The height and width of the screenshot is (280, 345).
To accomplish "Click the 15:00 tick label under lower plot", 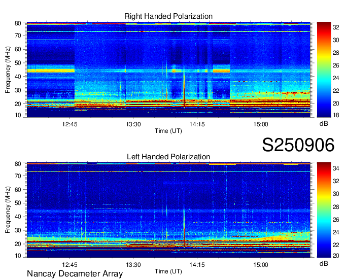I will [x=261, y=265].
